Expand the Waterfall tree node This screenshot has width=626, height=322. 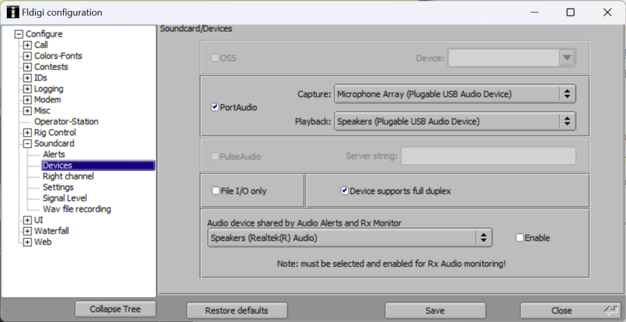pos(28,231)
